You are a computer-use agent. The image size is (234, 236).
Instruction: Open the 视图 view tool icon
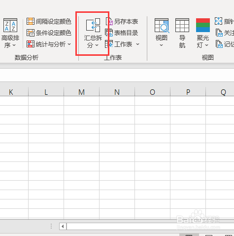[162, 25]
